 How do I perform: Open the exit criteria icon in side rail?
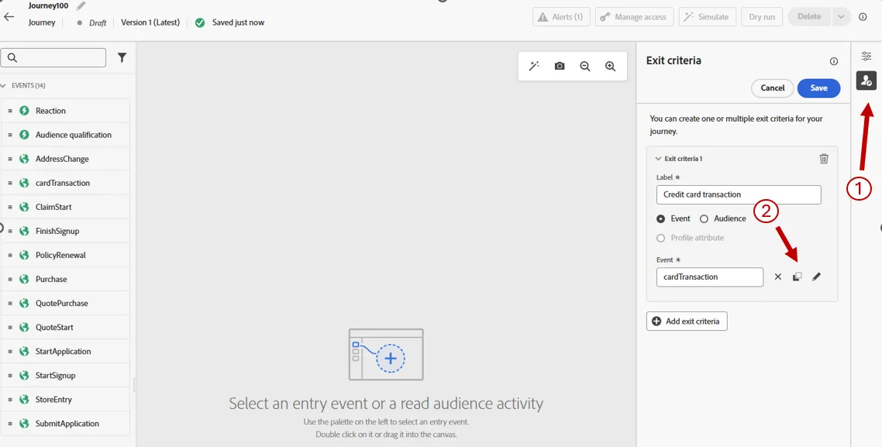pyautogui.click(x=866, y=81)
